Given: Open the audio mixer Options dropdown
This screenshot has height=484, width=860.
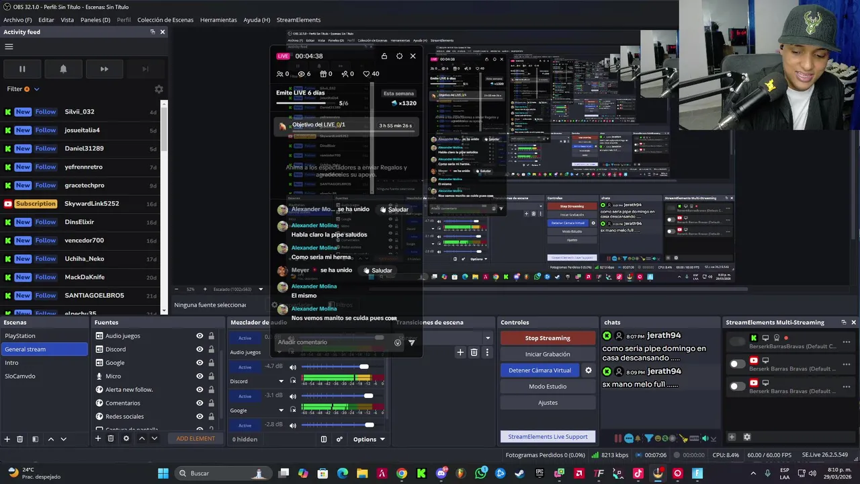Looking at the screenshot, I should tap(369, 439).
